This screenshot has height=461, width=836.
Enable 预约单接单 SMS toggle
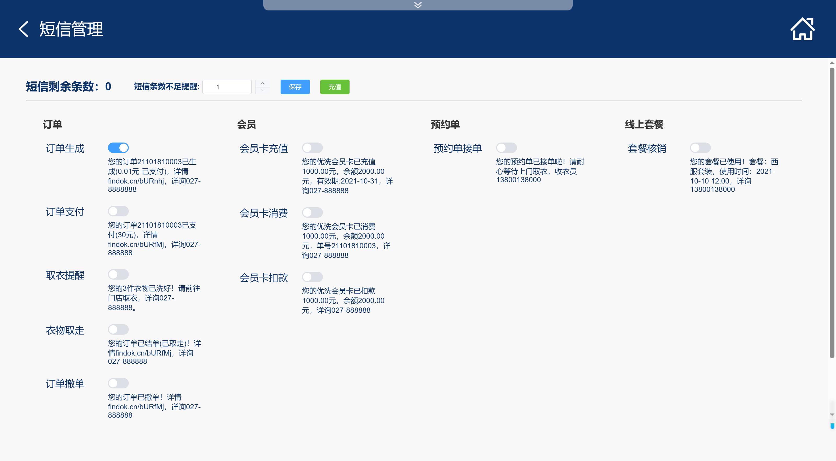point(506,148)
